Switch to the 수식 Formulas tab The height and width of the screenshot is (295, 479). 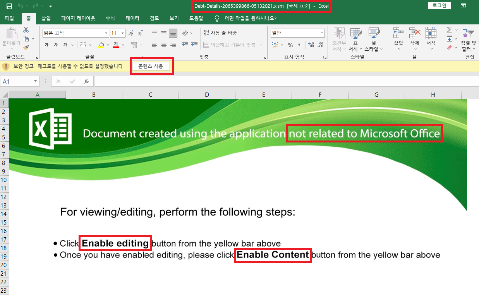tap(110, 18)
